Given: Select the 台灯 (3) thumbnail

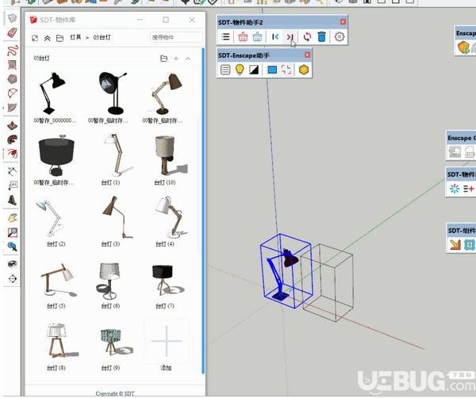Looking at the screenshot, I should point(117,217).
